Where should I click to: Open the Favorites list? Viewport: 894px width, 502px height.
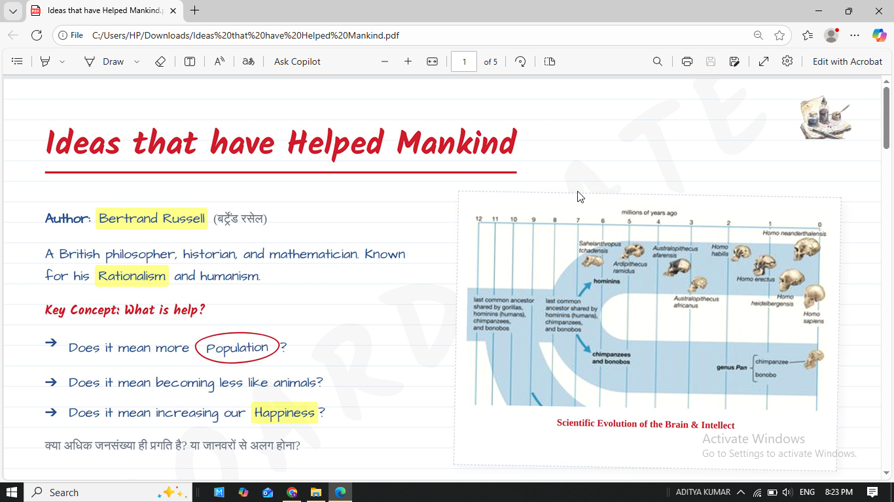808,35
